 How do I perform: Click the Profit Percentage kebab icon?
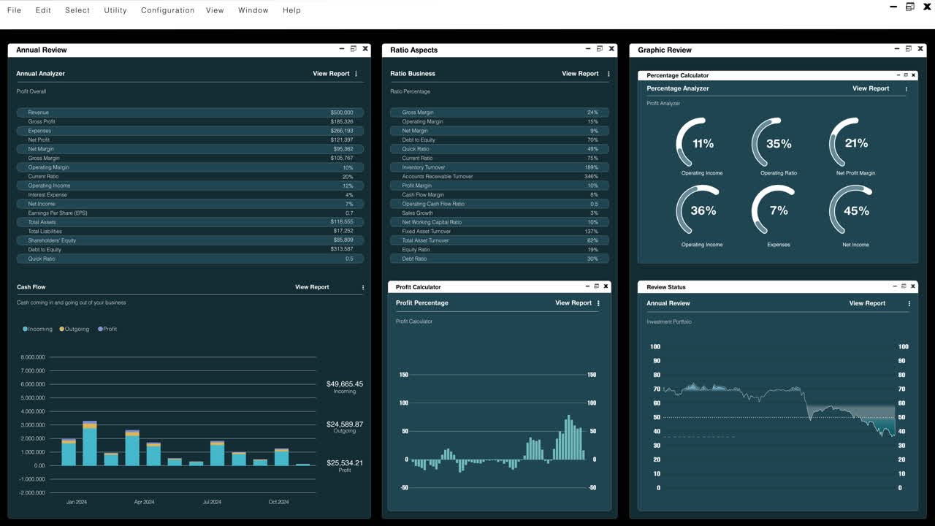(598, 303)
